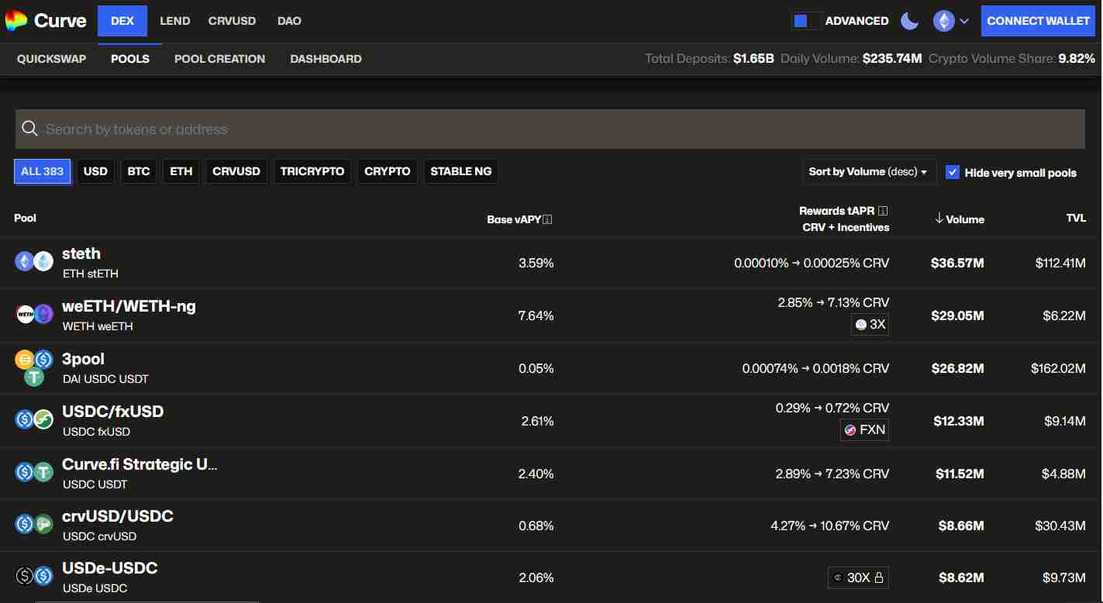This screenshot has width=1103, height=603.
Task: Sort by the TVL column header
Action: (1076, 219)
